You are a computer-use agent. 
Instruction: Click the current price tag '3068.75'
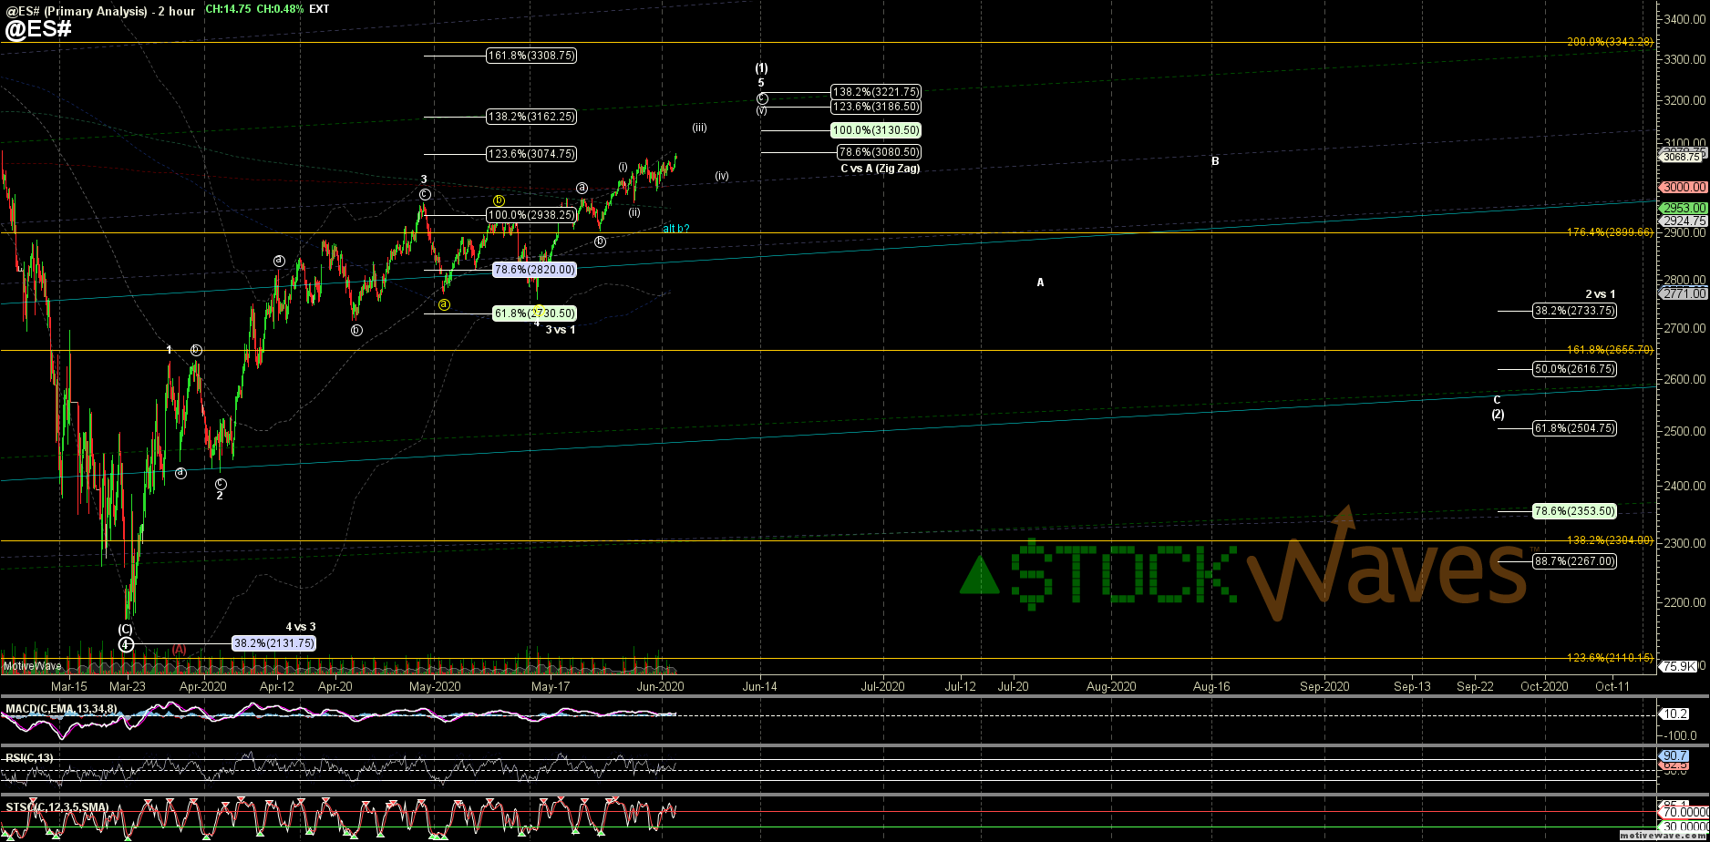(x=1682, y=157)
